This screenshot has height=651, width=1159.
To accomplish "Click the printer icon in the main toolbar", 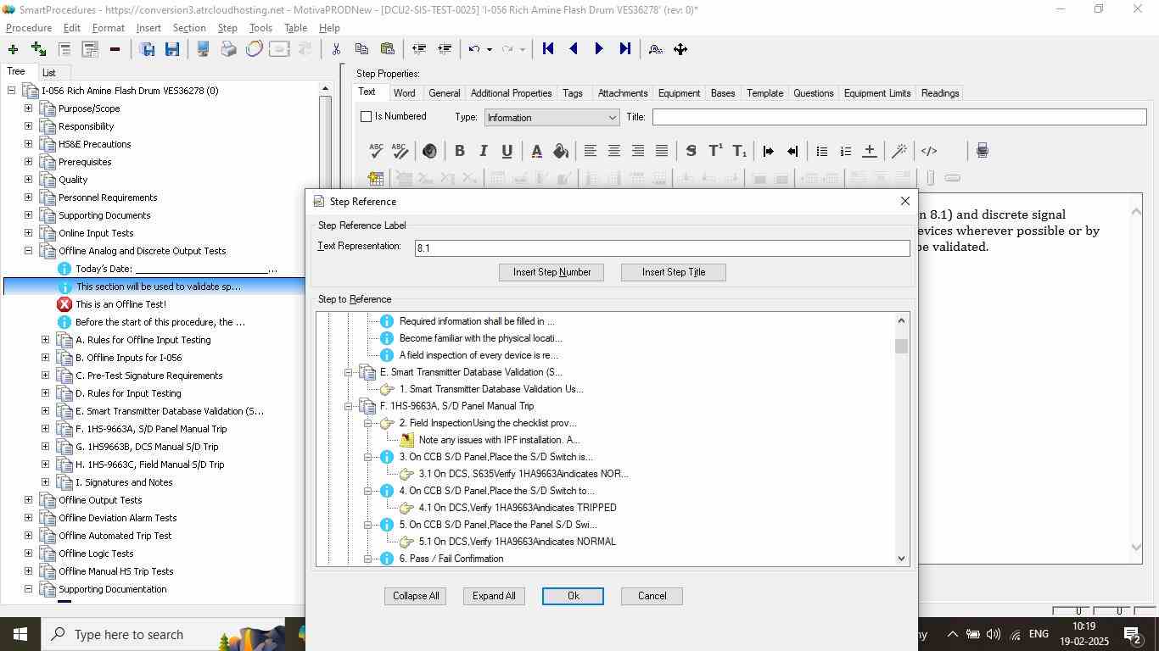I will (228, 49).
